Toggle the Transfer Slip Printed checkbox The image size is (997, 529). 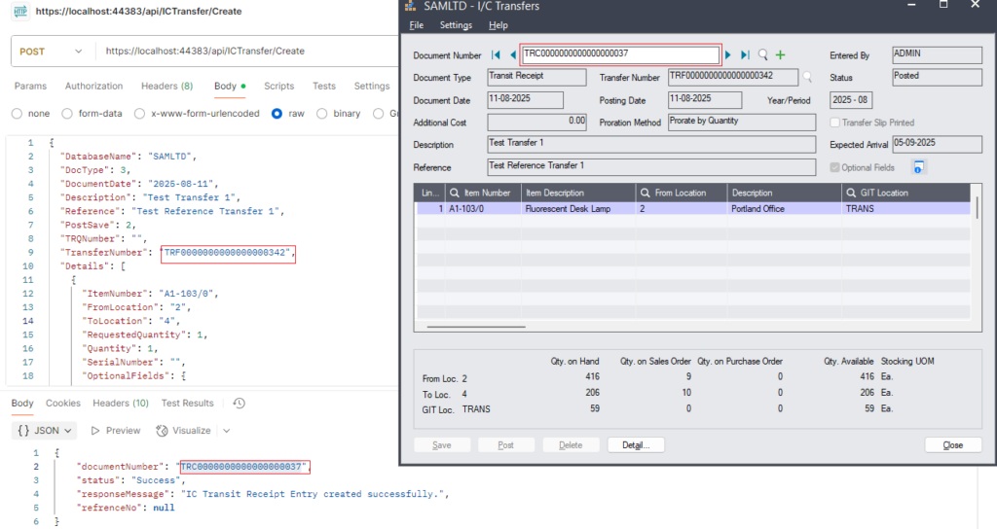point(835,123)
